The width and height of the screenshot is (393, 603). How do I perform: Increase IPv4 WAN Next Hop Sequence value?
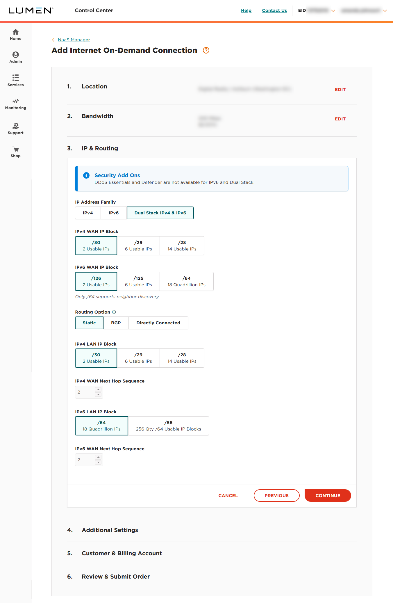tap(98, 389)
